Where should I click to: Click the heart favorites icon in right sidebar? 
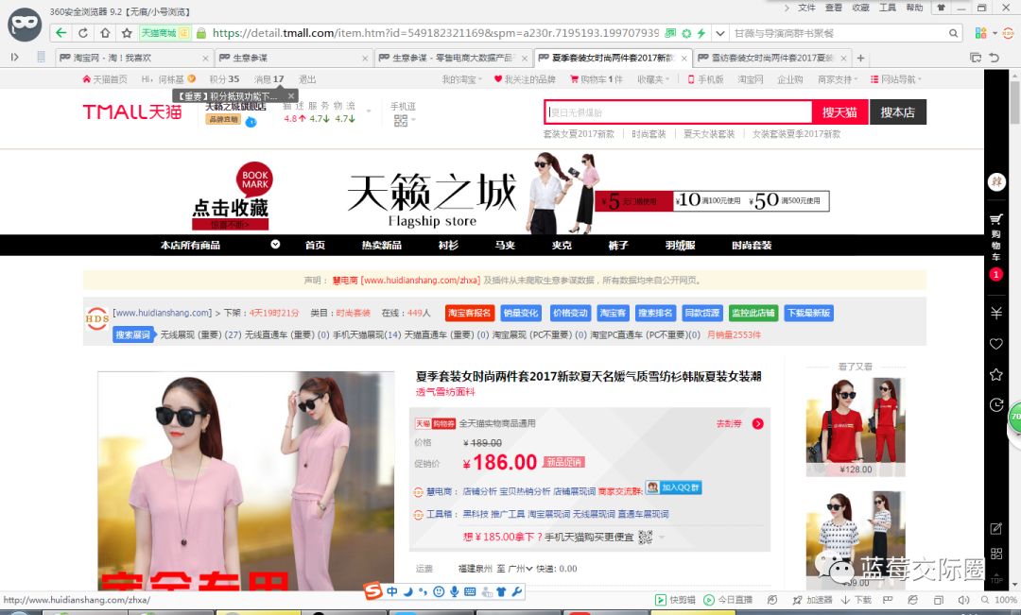click(x=995, y=344)
